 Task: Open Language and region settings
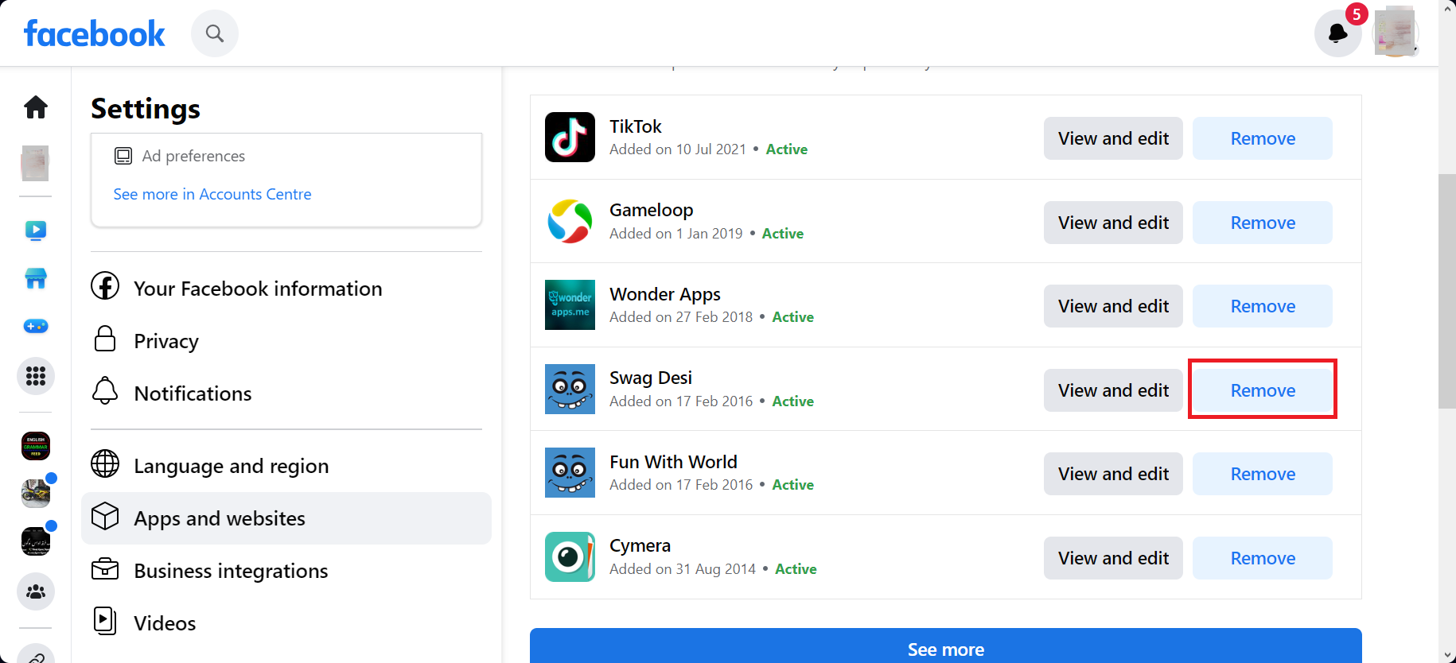(286, 465)
